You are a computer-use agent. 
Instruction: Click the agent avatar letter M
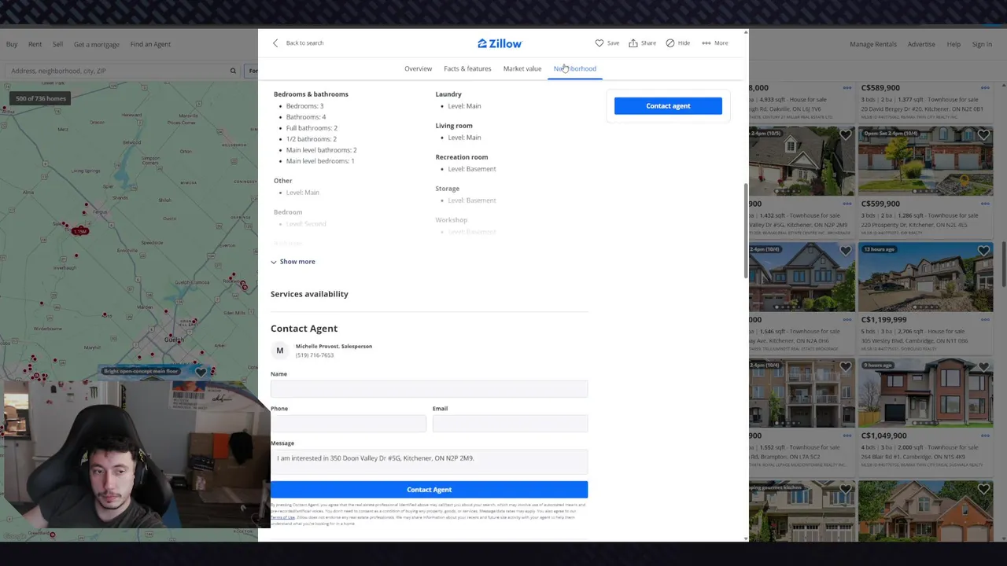[279, 351]
